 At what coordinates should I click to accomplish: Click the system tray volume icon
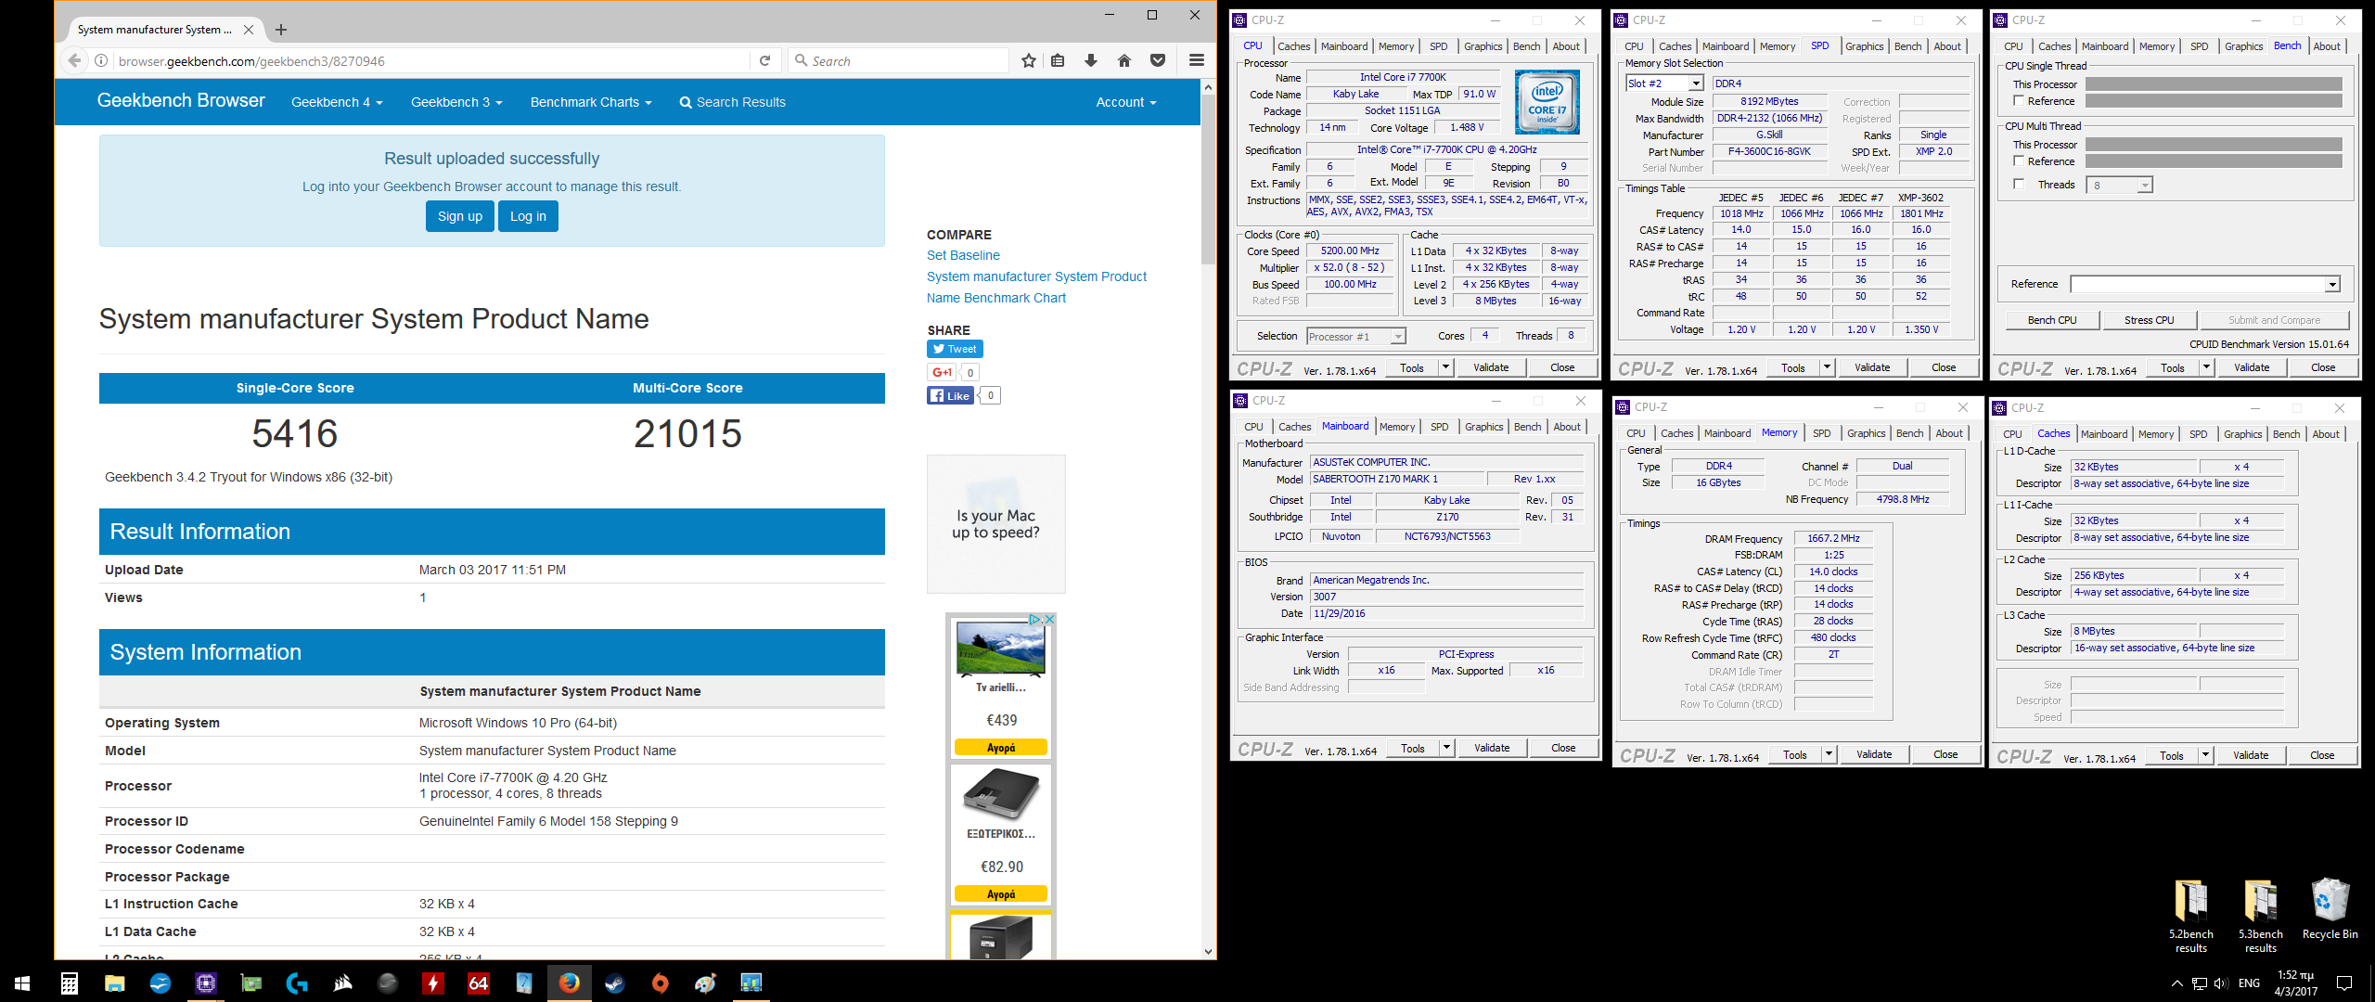(x=2220, y=983)
